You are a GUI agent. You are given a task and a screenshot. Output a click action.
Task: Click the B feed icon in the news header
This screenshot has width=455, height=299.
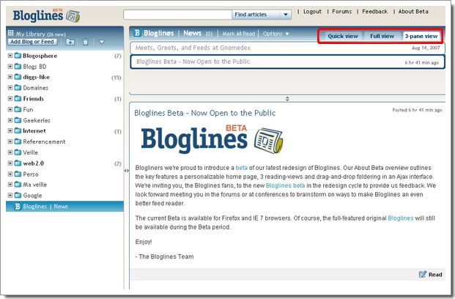pyautogui.click(x=137, y=33)
